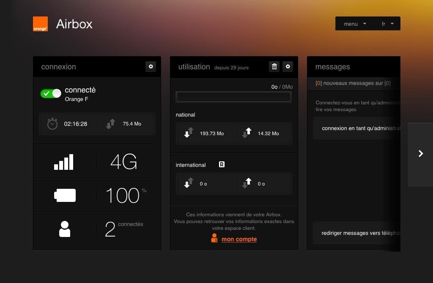
Task: Expand the right side panel chevron
Action: pos(420,153)
